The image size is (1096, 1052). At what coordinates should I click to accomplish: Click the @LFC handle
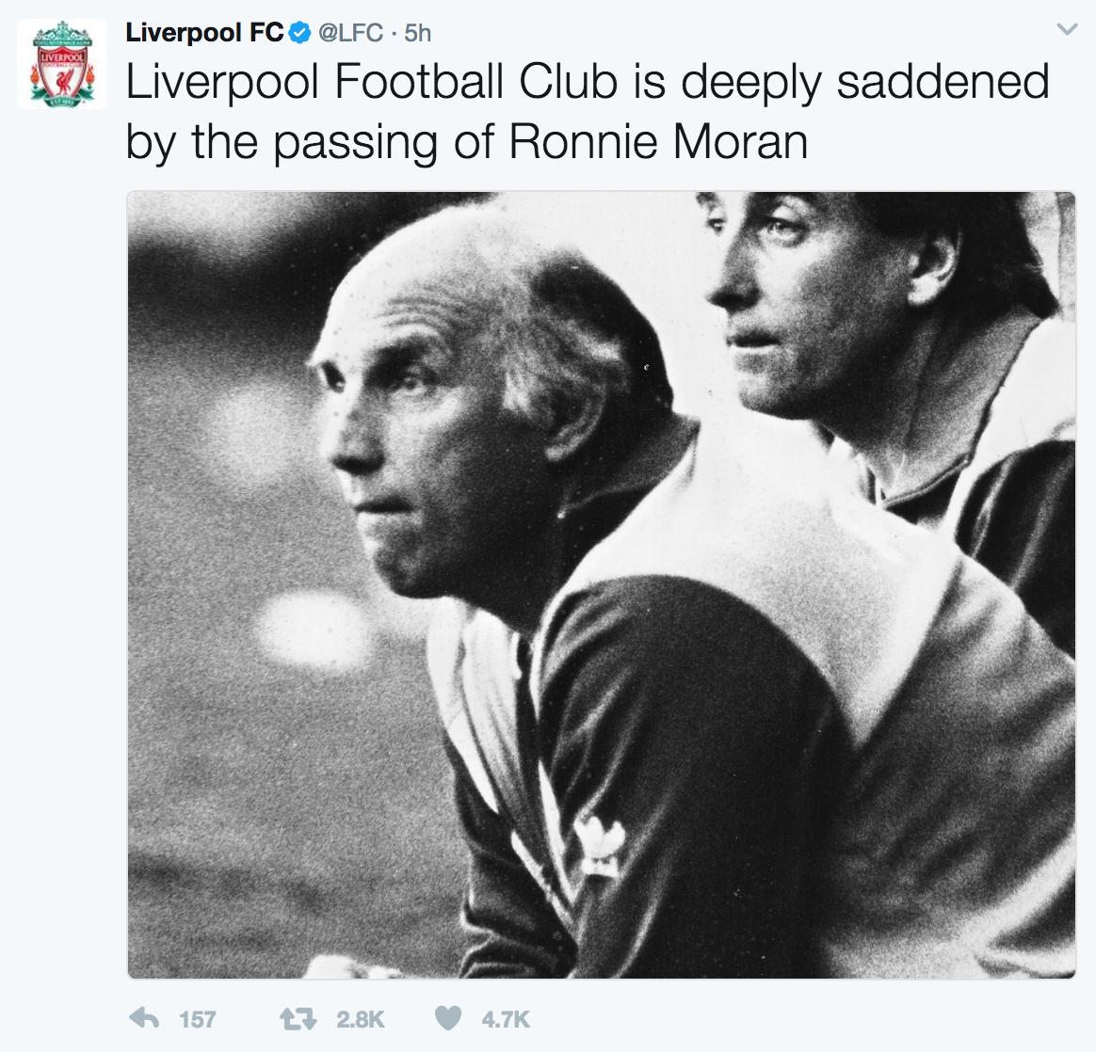click(x=350, y=33)
